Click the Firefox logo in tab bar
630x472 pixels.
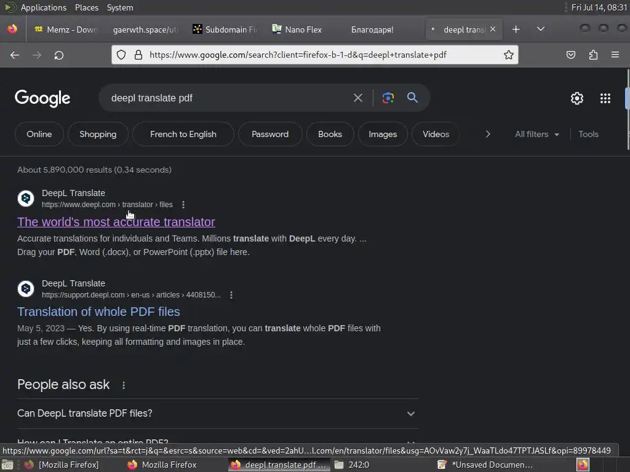(x=12, y=29)
